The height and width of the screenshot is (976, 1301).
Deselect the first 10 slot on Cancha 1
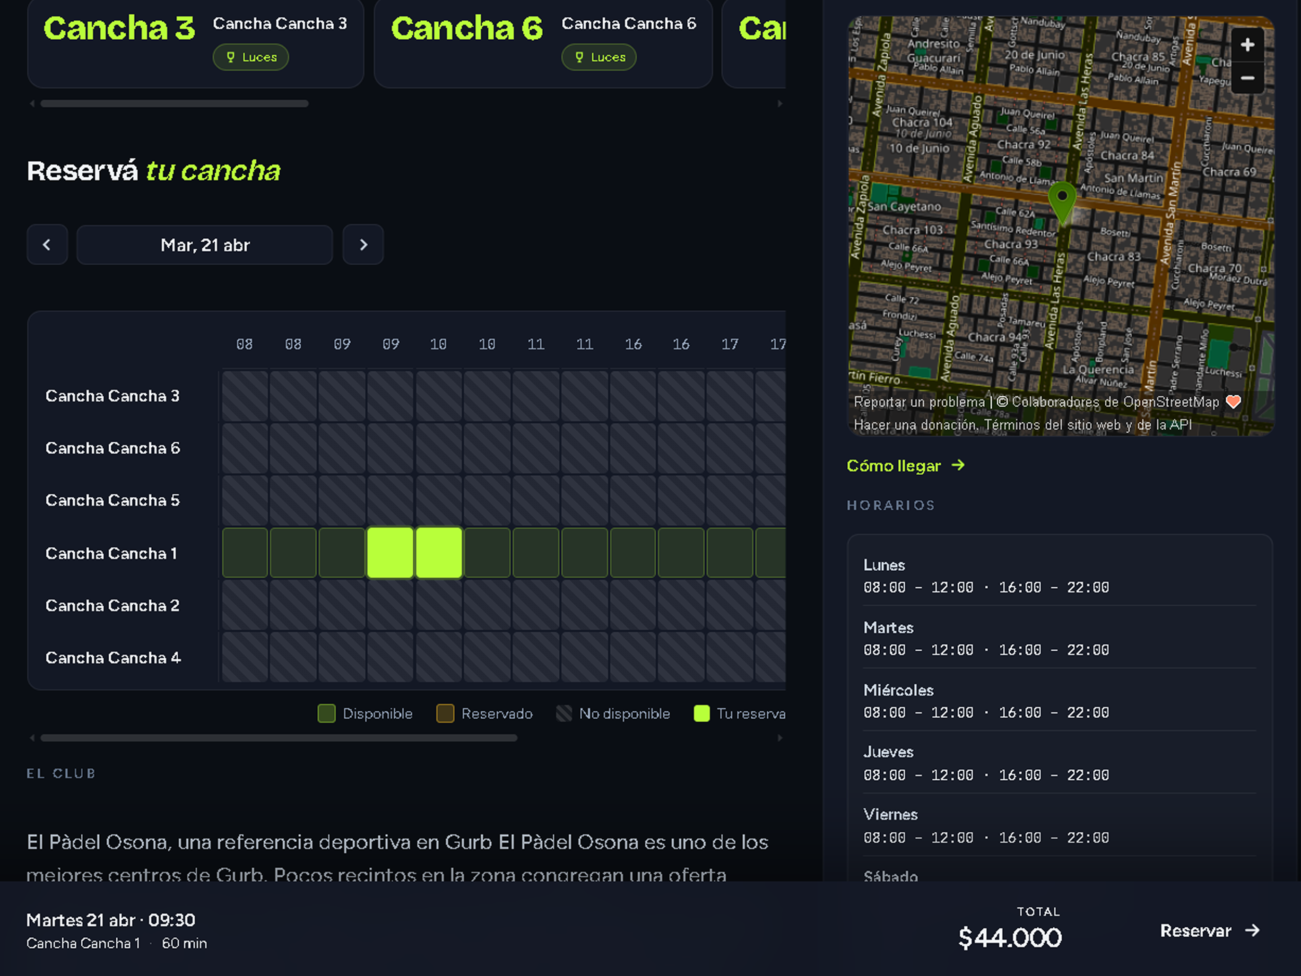pos(439,553)
